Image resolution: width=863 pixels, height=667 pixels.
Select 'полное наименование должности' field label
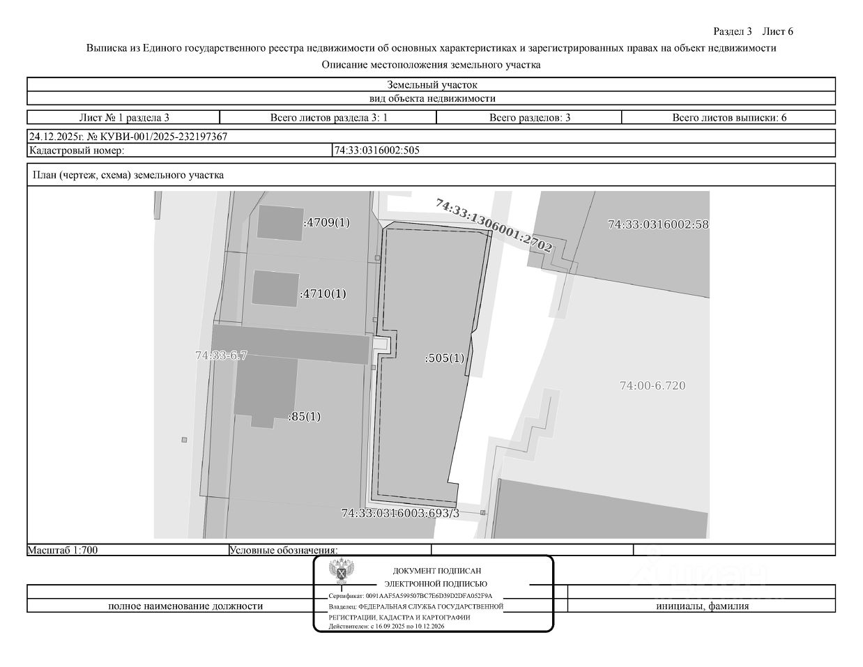pos(185,606)
